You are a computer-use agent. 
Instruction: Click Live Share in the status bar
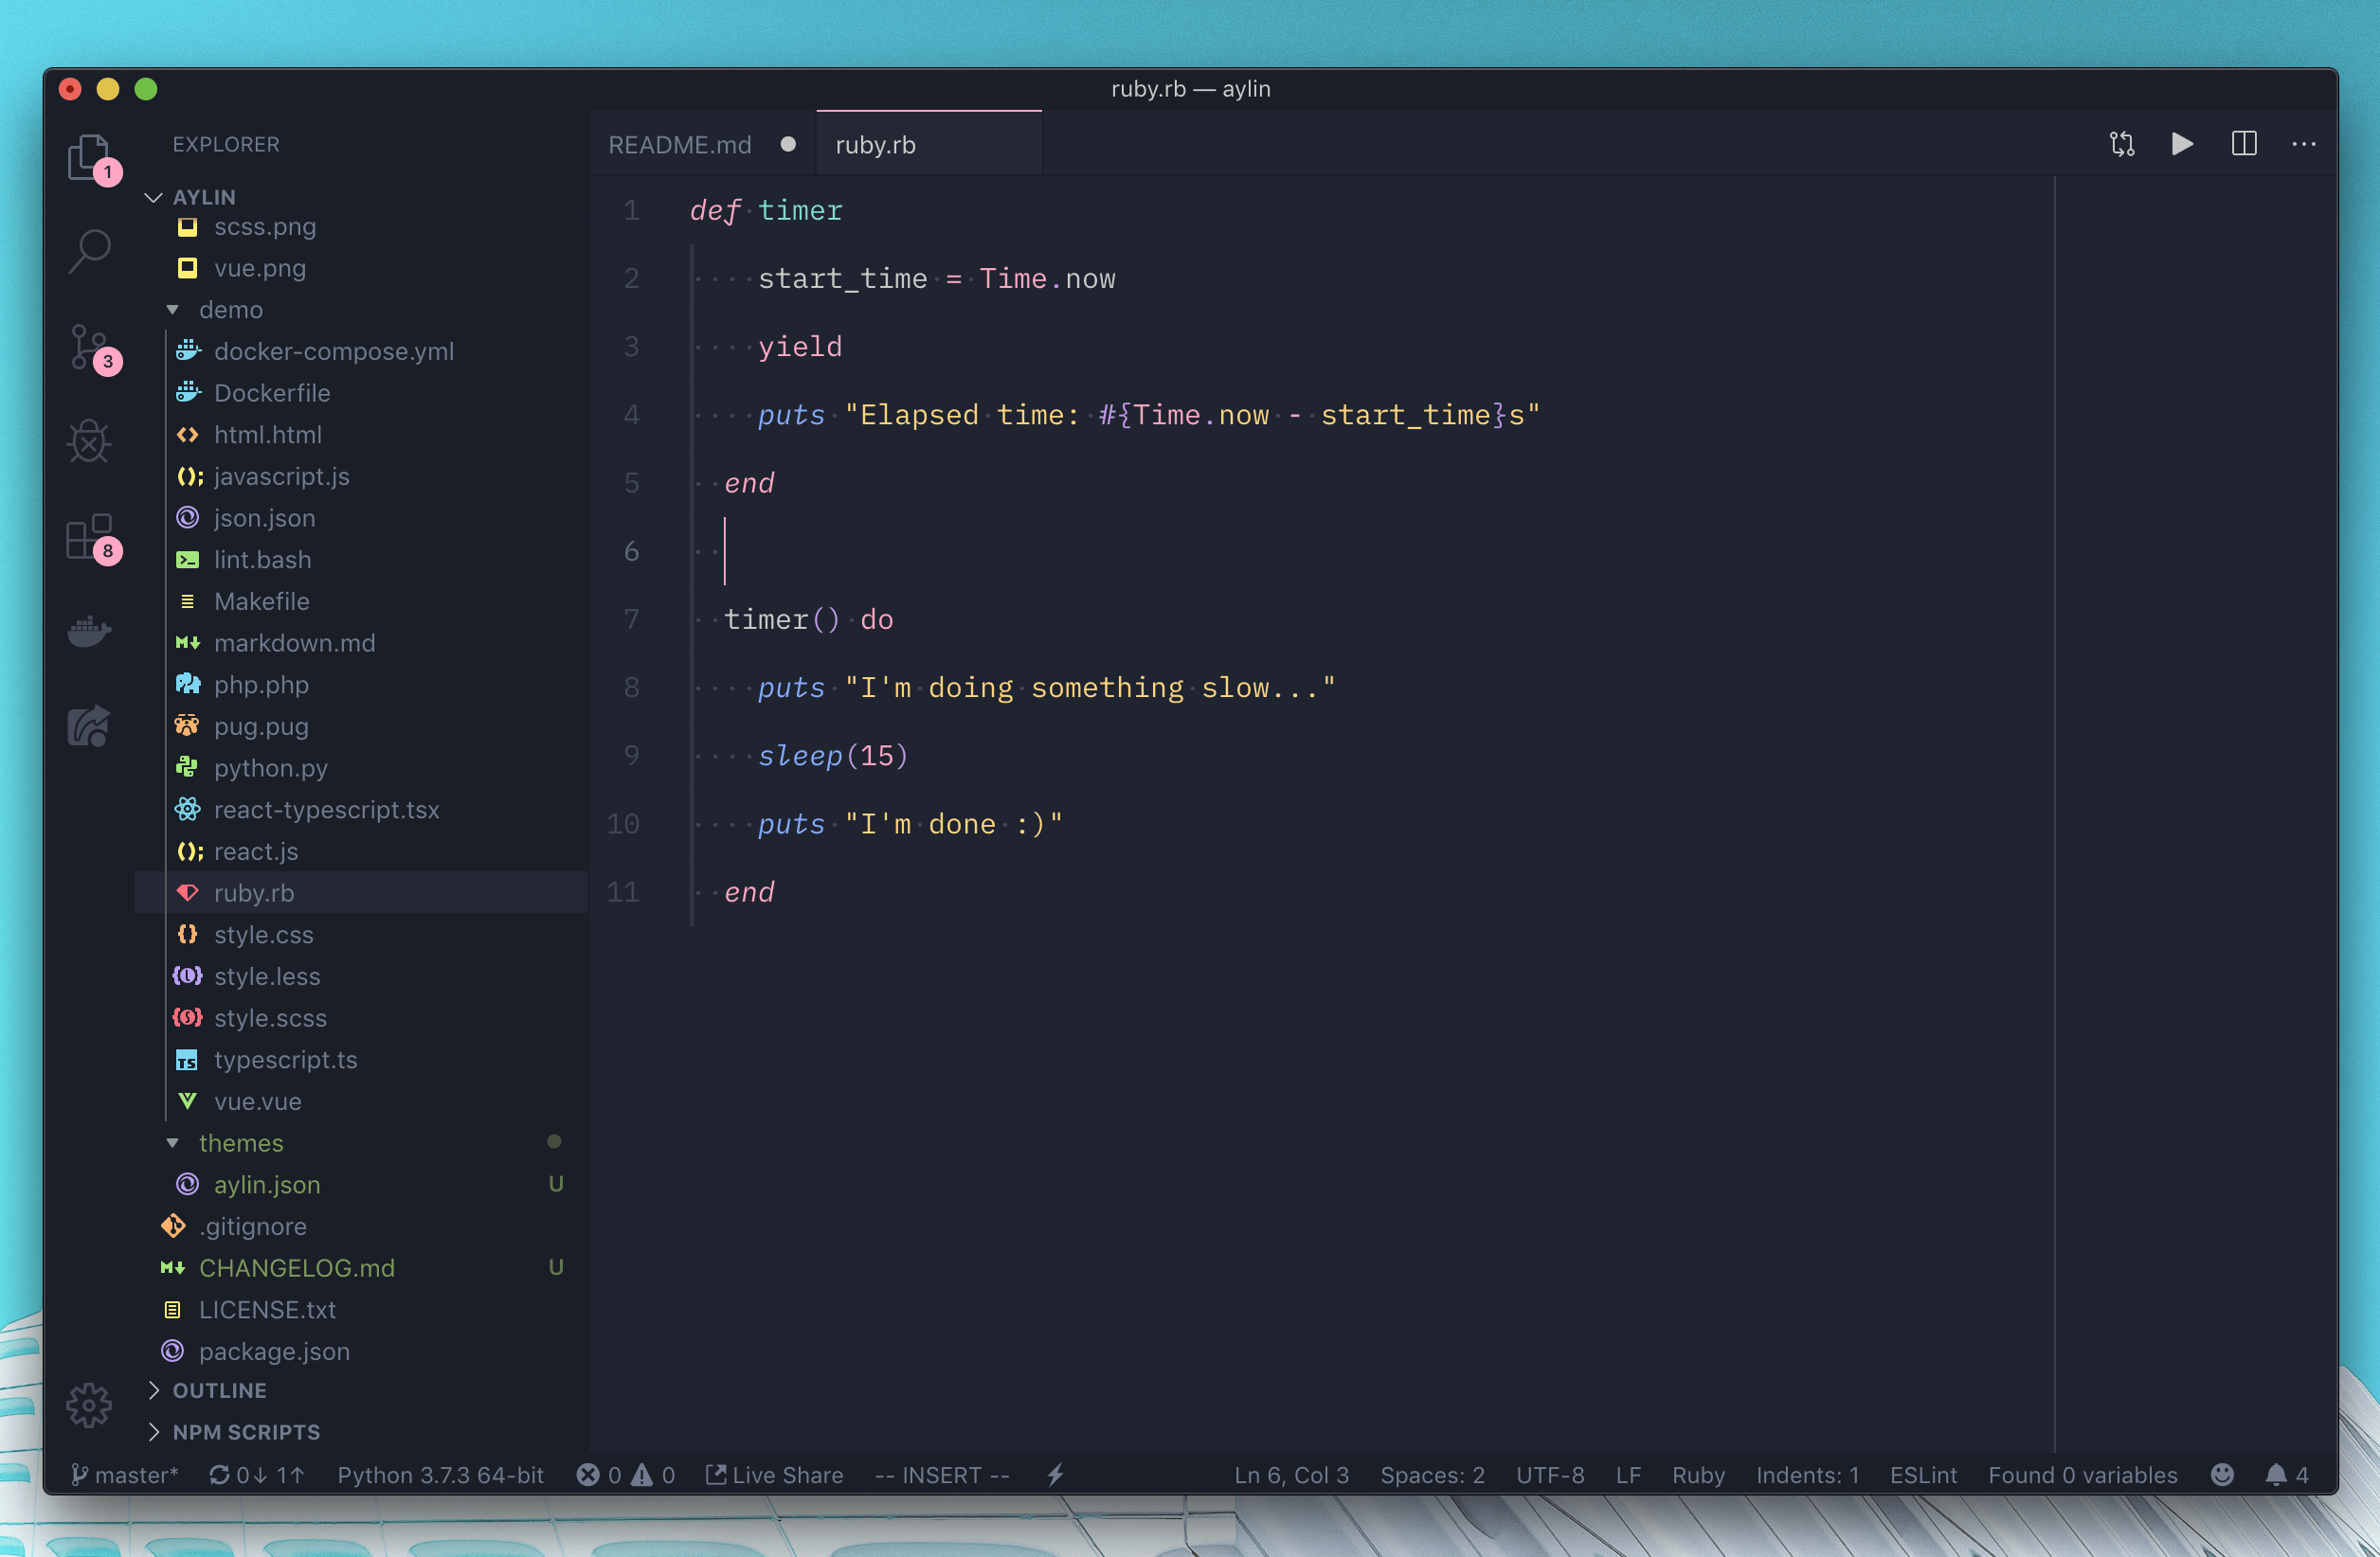775,1475
